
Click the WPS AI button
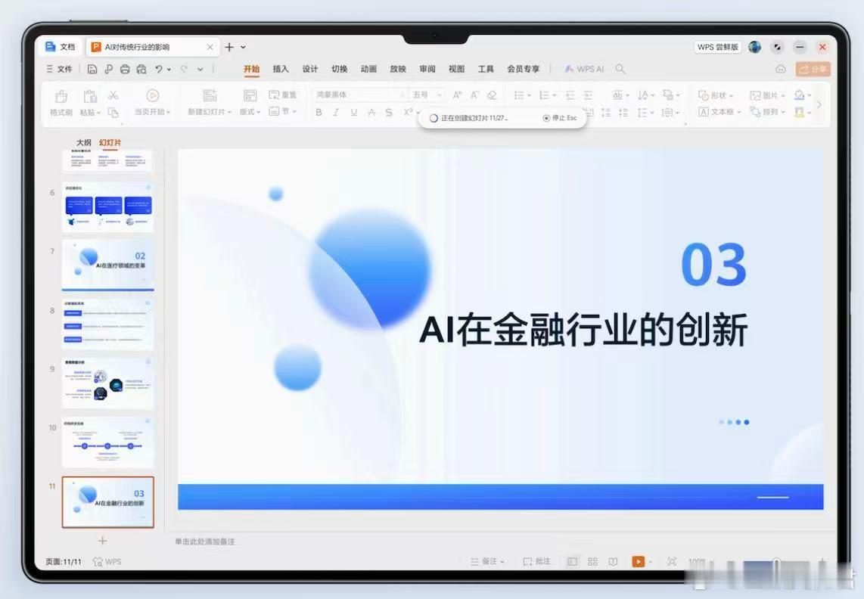584,69
